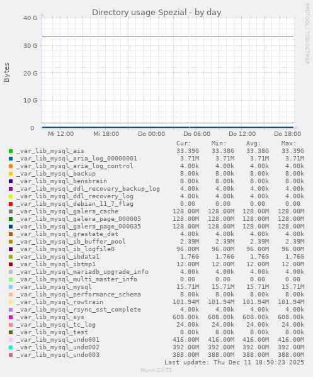The width and height of the screenshot is (313, 377).
Task: Click the gray galera_cache legend swatch
Action: click(11, 211)
